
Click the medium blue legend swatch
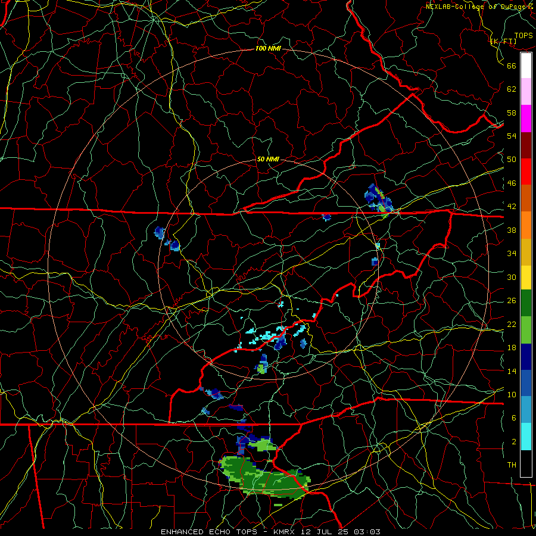point(526,383)
